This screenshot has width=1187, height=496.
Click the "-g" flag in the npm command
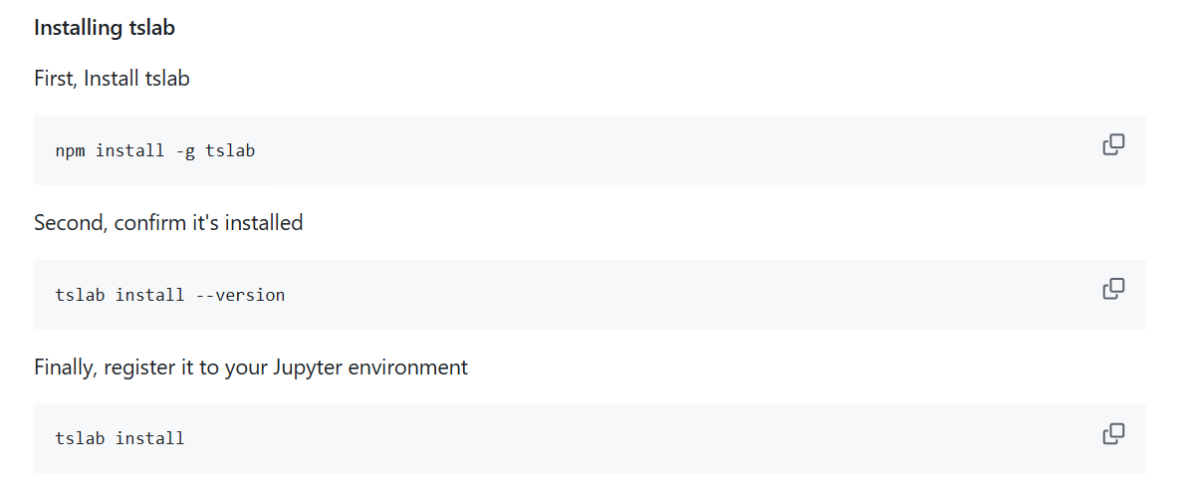click(x=185, y=151)
